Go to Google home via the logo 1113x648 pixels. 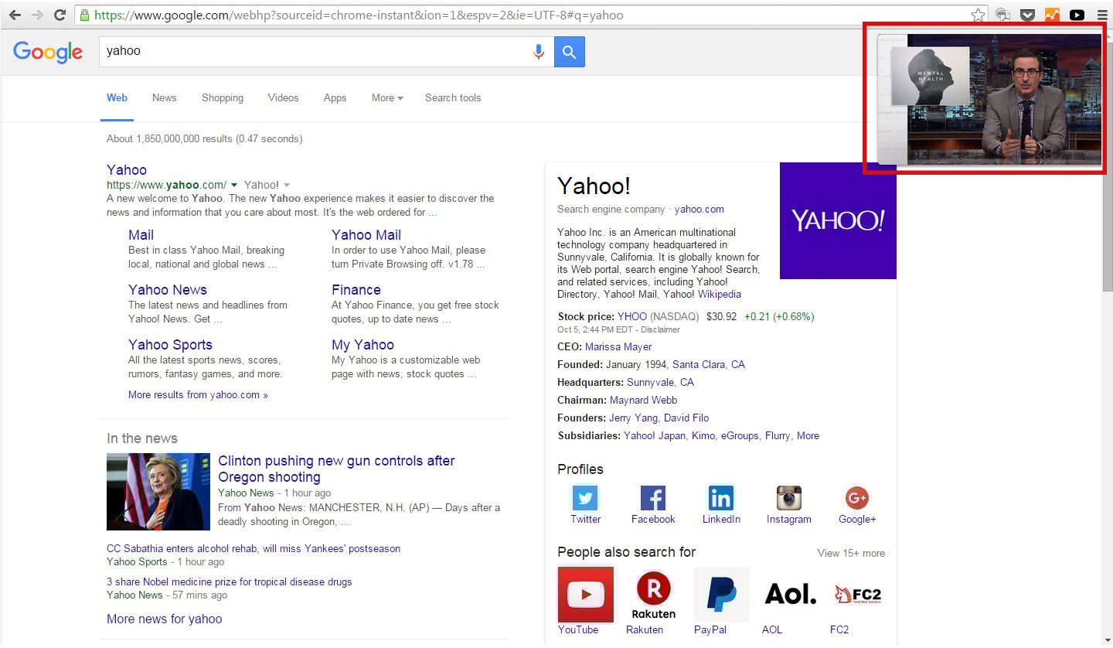pos(48,52)
